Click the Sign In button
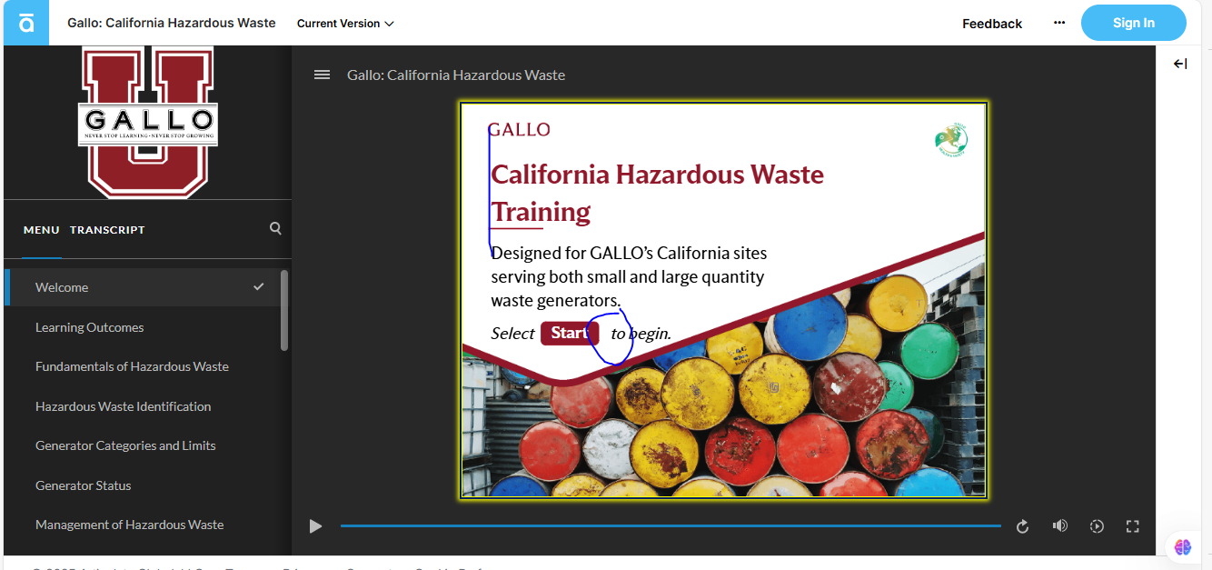This screenshot has width=1212, height=570. coord(1133,23)
